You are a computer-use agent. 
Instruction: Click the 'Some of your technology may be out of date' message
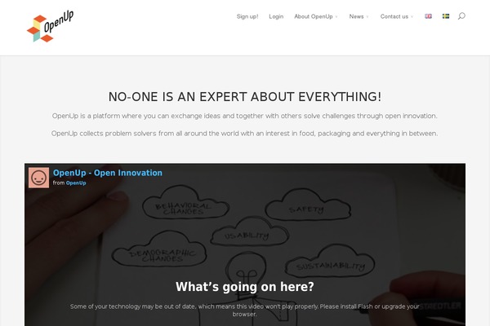pyautogui.click(x=245, y=310)
